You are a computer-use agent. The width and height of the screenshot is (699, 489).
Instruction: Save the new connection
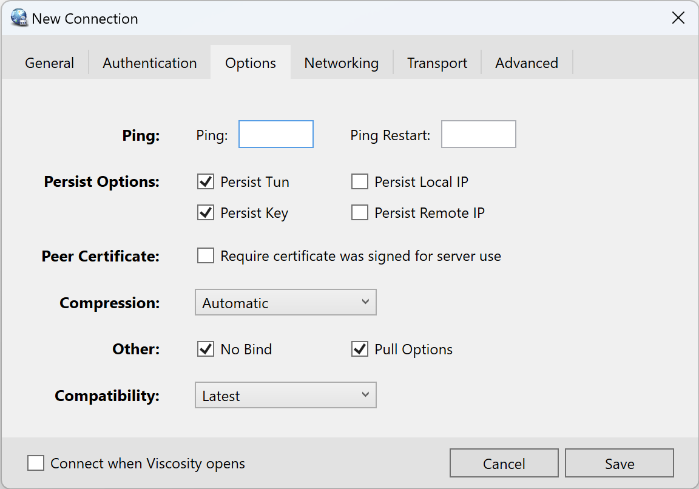[620, 463]
